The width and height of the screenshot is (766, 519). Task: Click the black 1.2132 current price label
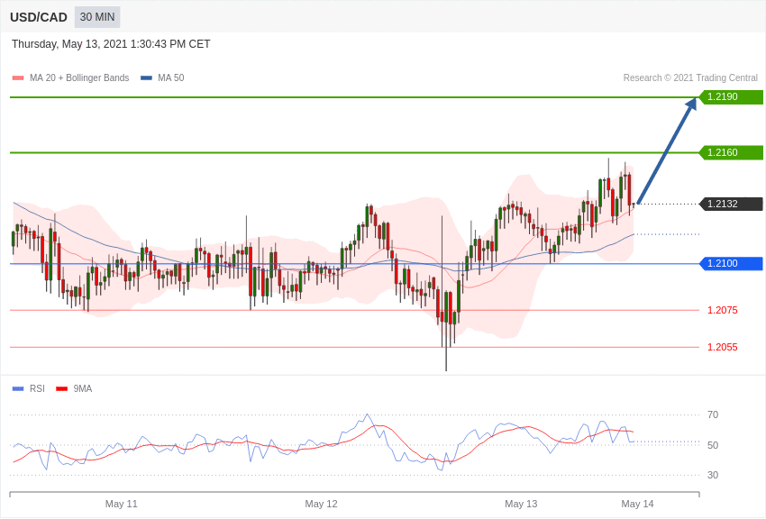point(731,204)
